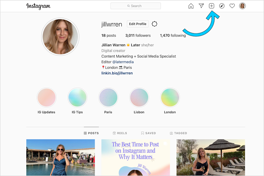Screen dimensions: 264x176
Task: Click the Jillian Warren name text
Action: coord(113,45)
